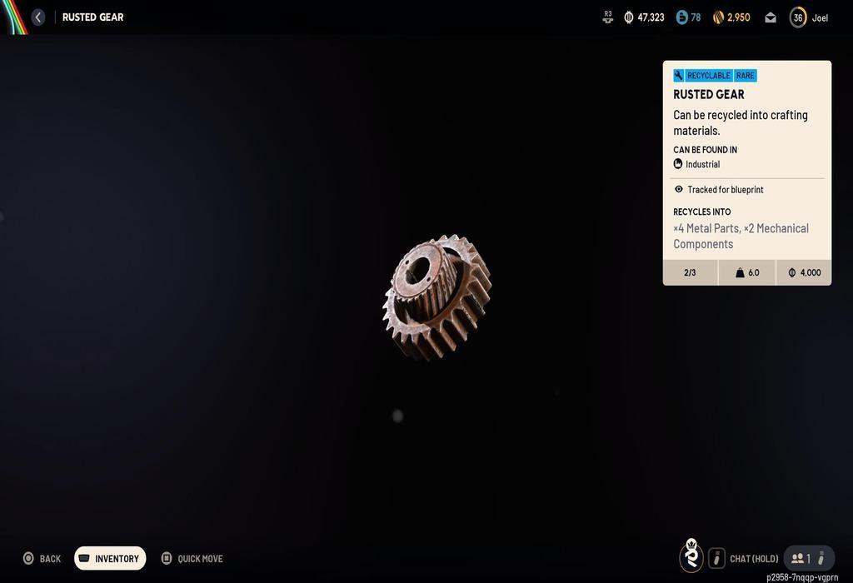
Task: Click the squad party members icon
Action: pos(800,559)
